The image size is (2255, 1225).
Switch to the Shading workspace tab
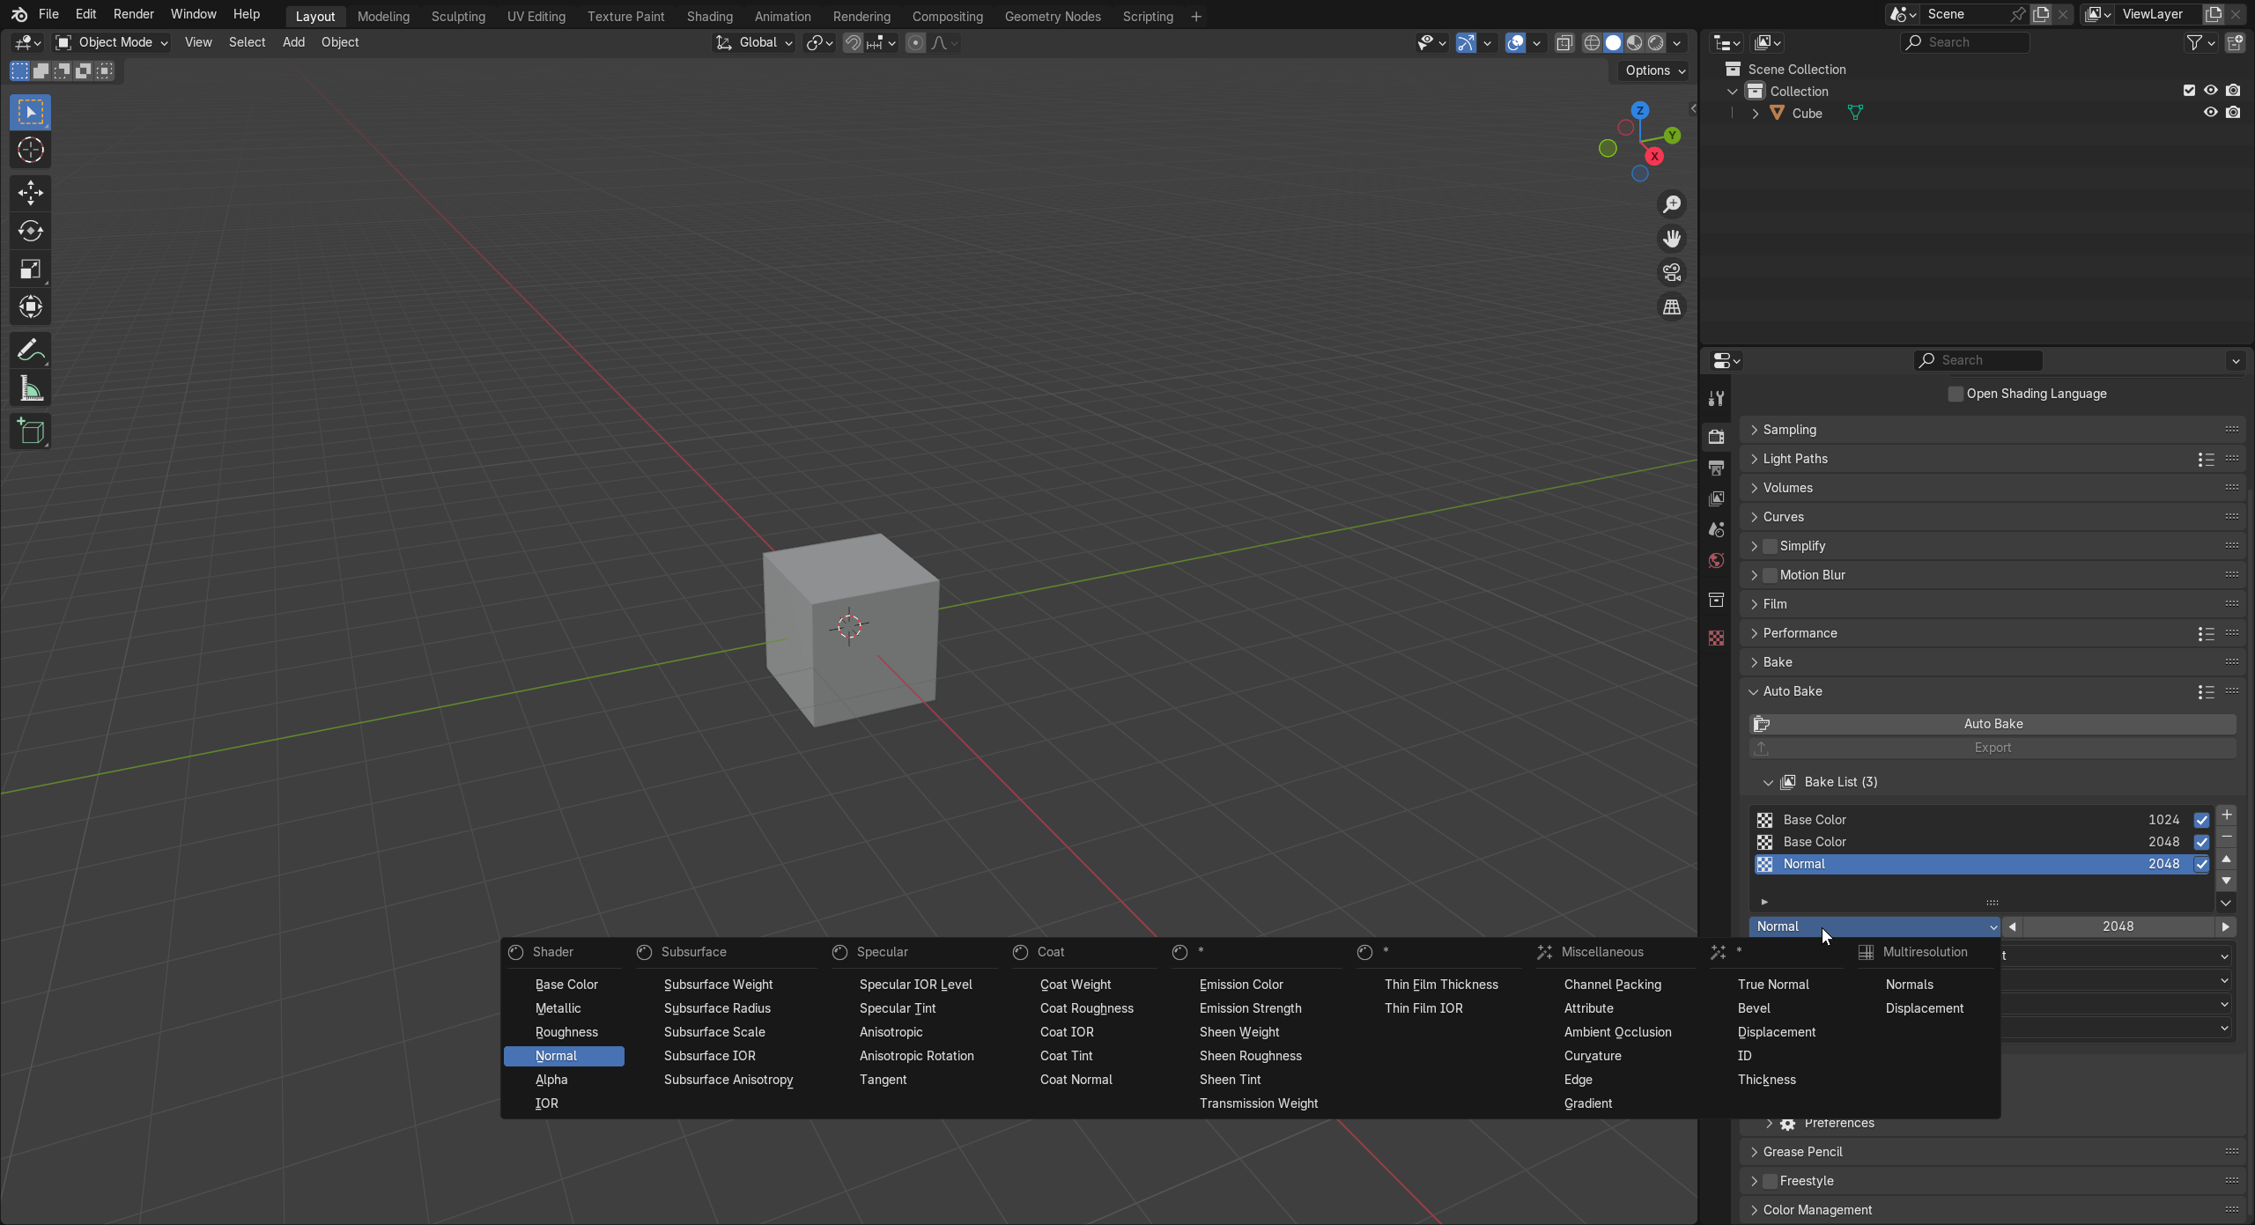coord(709,16)
